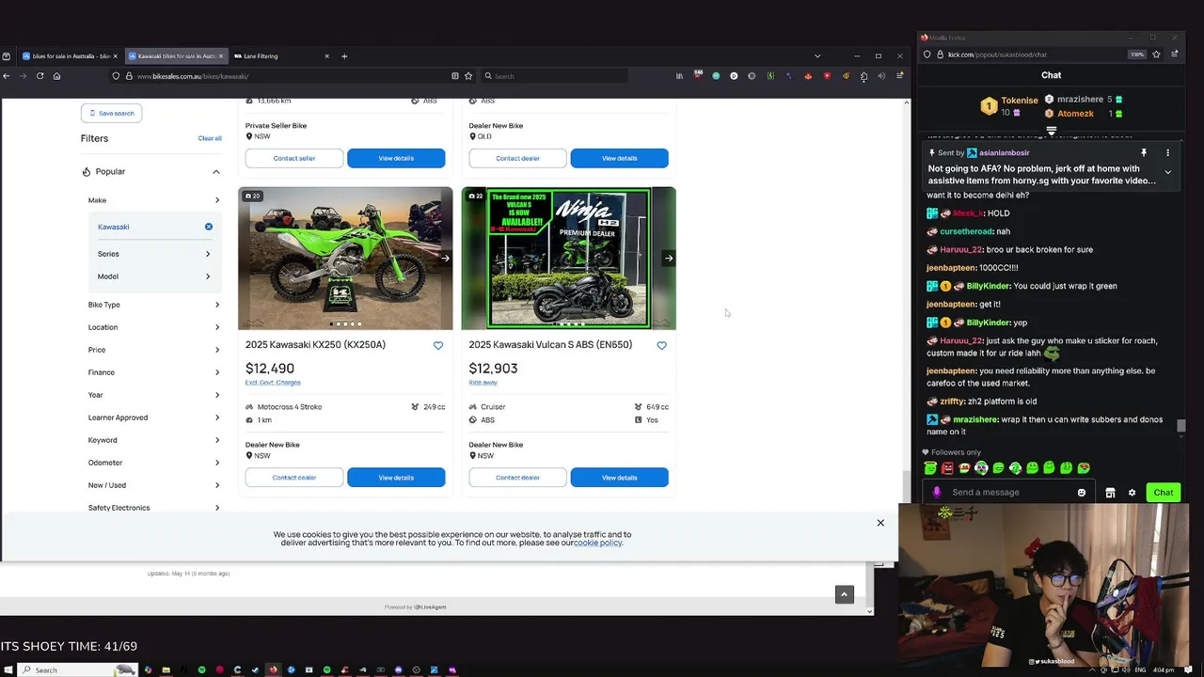Open the Vulcan S photo thumbnail
Screen dimensions: 1204x677
point(568,259)
